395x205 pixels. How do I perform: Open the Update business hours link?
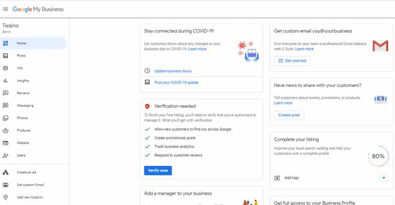(x=173, y=71)
